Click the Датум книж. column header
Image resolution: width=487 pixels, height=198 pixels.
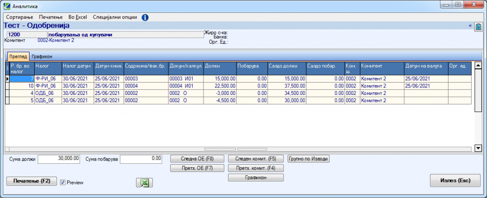click(x=109, y=68)
